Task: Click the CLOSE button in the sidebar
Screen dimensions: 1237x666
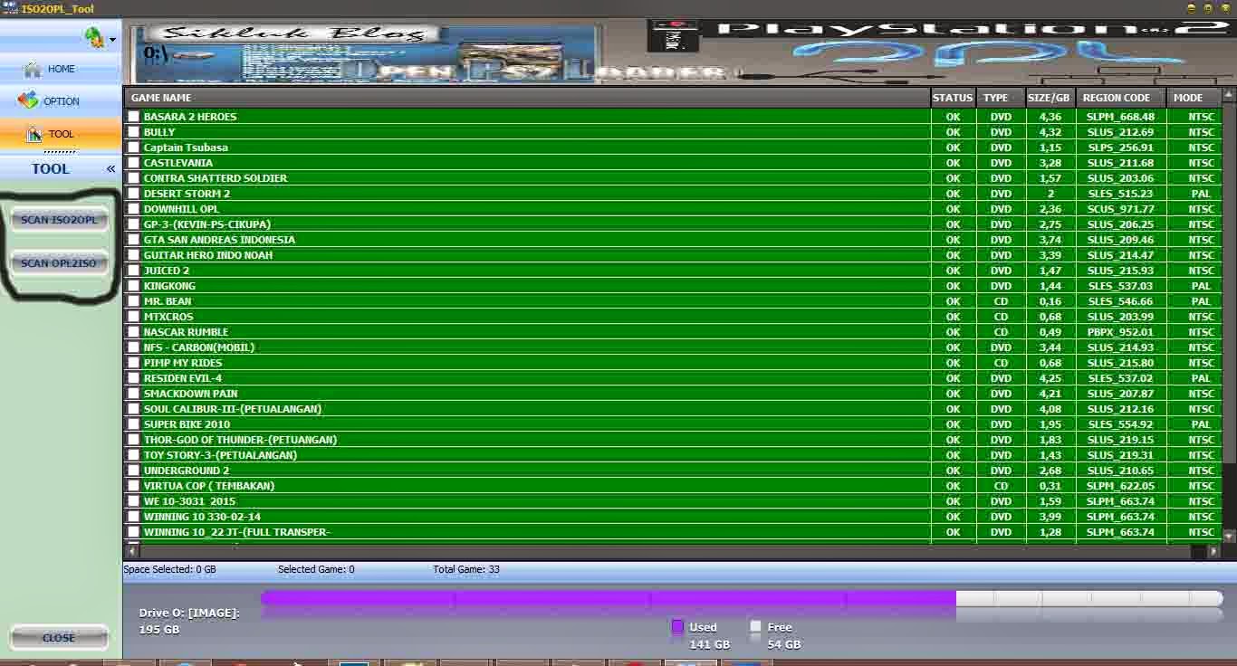Action: [x=60, y=638]
